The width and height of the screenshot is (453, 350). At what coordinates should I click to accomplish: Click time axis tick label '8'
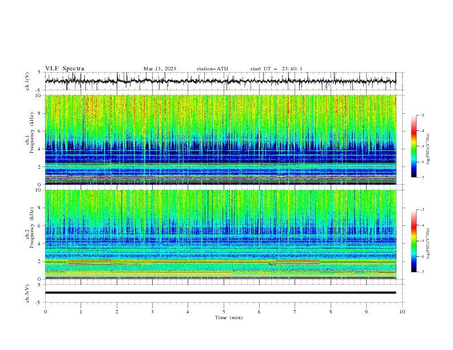[x=331, y=312]
